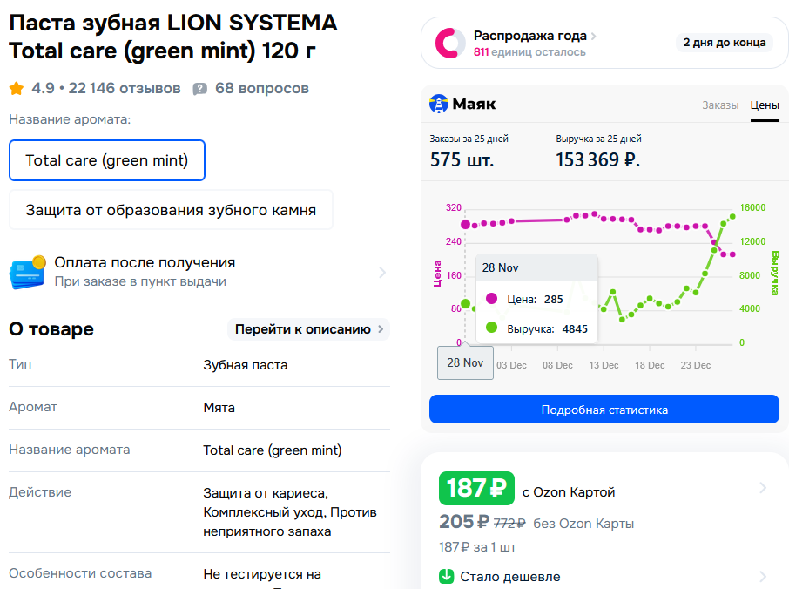Click the sale progress ring icon

click(450, 43)
